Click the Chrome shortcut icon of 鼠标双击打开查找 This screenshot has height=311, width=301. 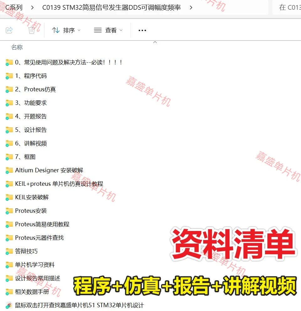coord(9,305)
